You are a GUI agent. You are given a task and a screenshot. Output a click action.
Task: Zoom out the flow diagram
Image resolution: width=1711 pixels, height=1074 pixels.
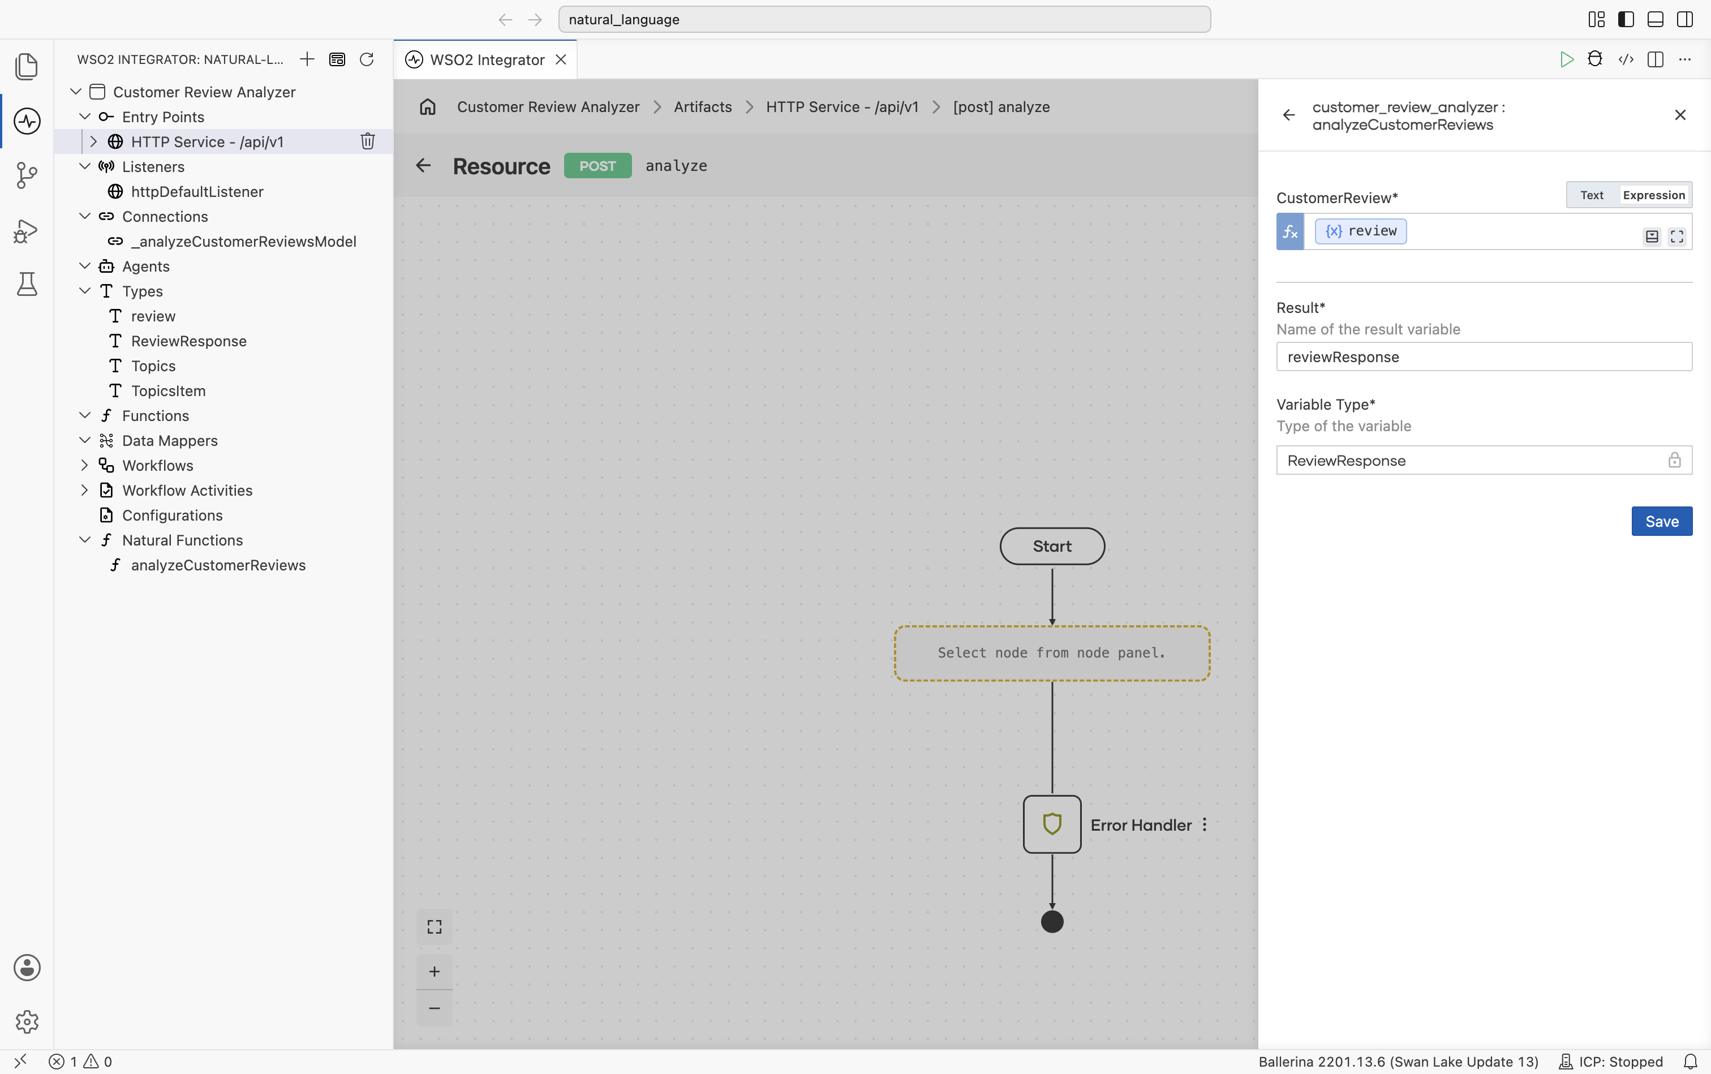[434, 1008]
